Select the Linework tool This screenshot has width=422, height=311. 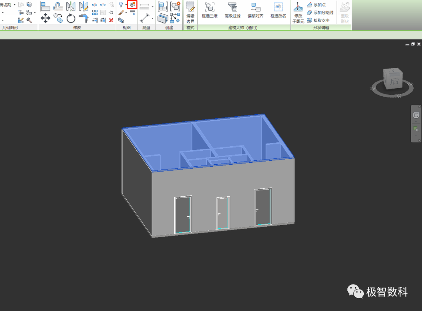coord(132,12)
